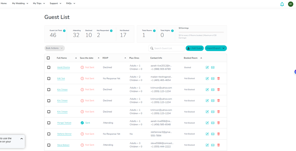Click 'No Response Yet' for Stefanie Skinner
The image size is (296, 151).
tap(111, 134)
